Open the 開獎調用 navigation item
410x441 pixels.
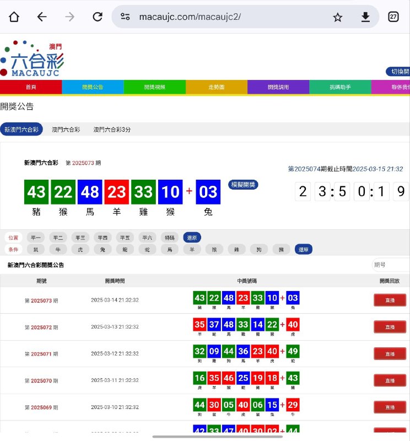[278, 87]
